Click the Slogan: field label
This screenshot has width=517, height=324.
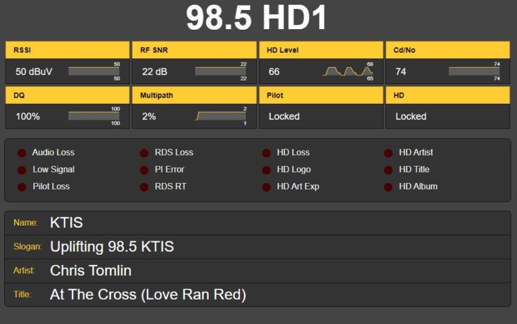(x=28, y=247)
